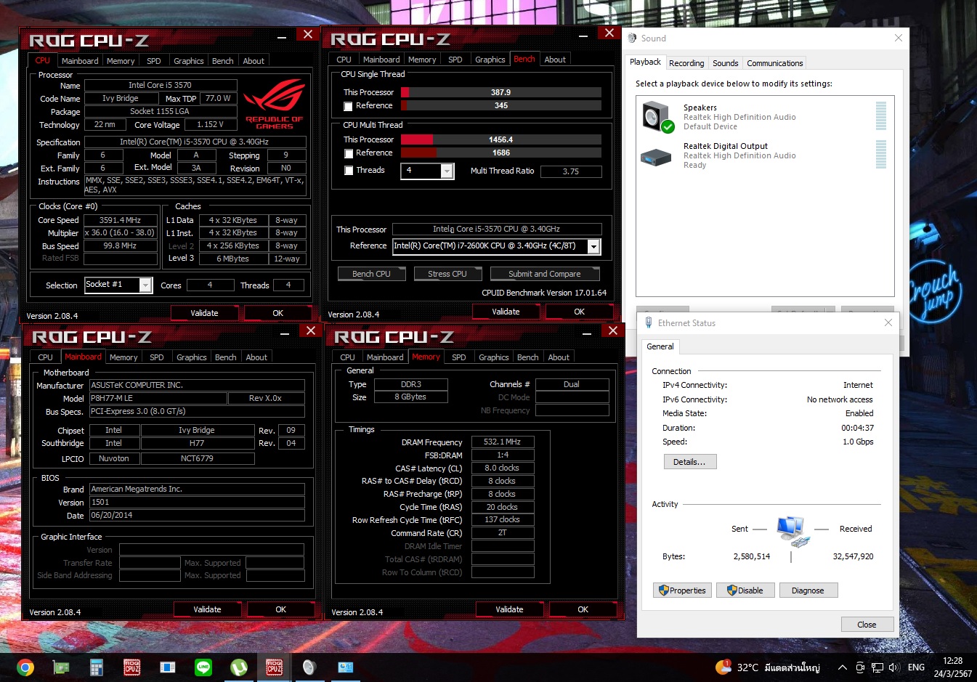Image resolution: width=977 pixels, height=682 pixels.
Task: Show hidden system tray icons
Action: pos(842,667)
